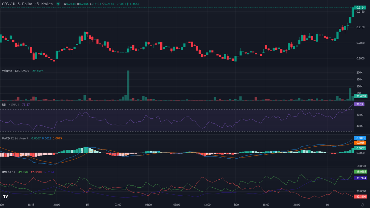Click the TradingView logo icon

(5, 196)
